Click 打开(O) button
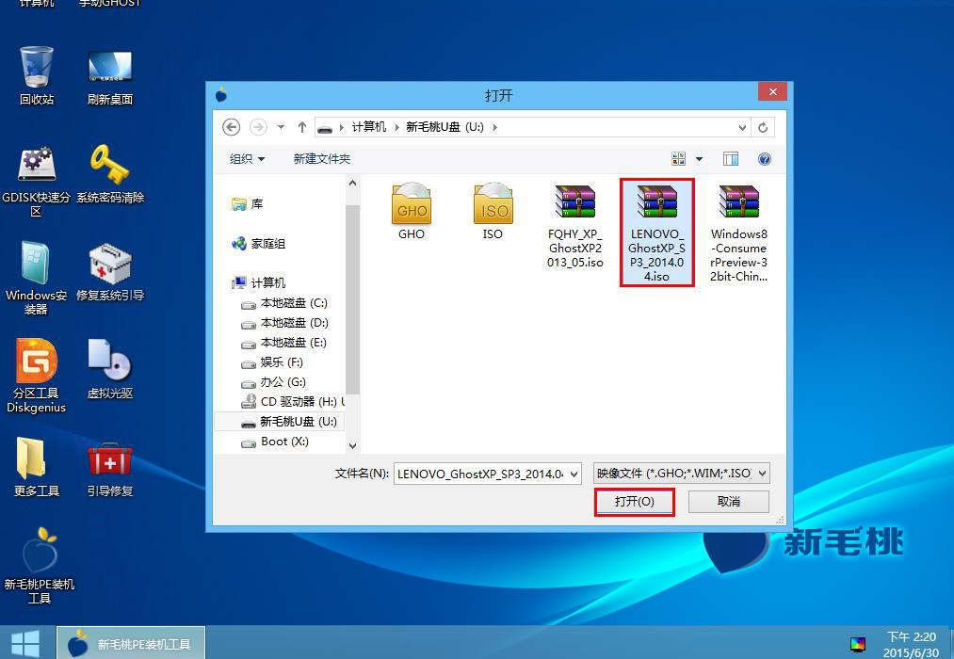 coord(635,502)
